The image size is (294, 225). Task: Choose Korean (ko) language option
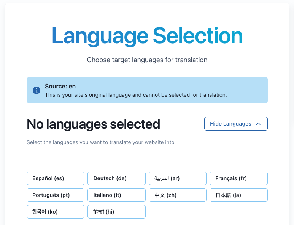(56, 212)
